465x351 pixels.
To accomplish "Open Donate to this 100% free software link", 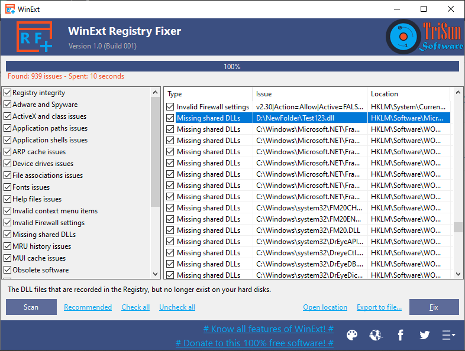I will click(x=254, y=343).
